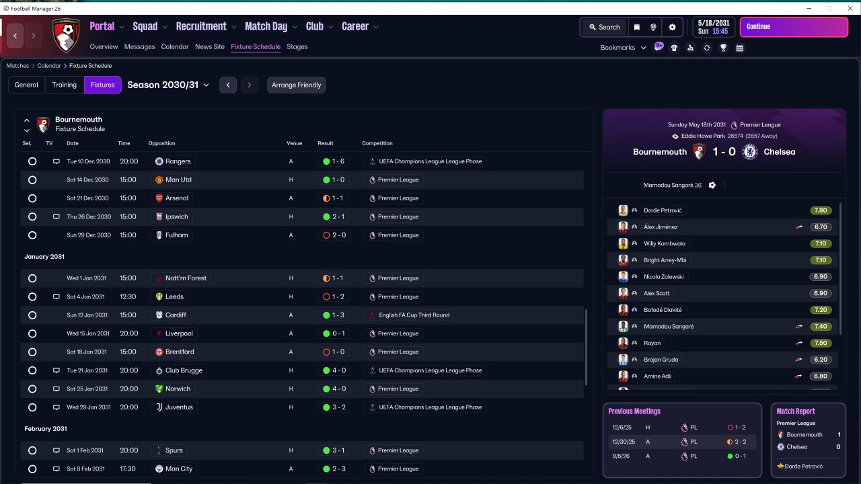Click the 1 - 6 result against Rangers

pyautogui.click(x=334, y=161)
